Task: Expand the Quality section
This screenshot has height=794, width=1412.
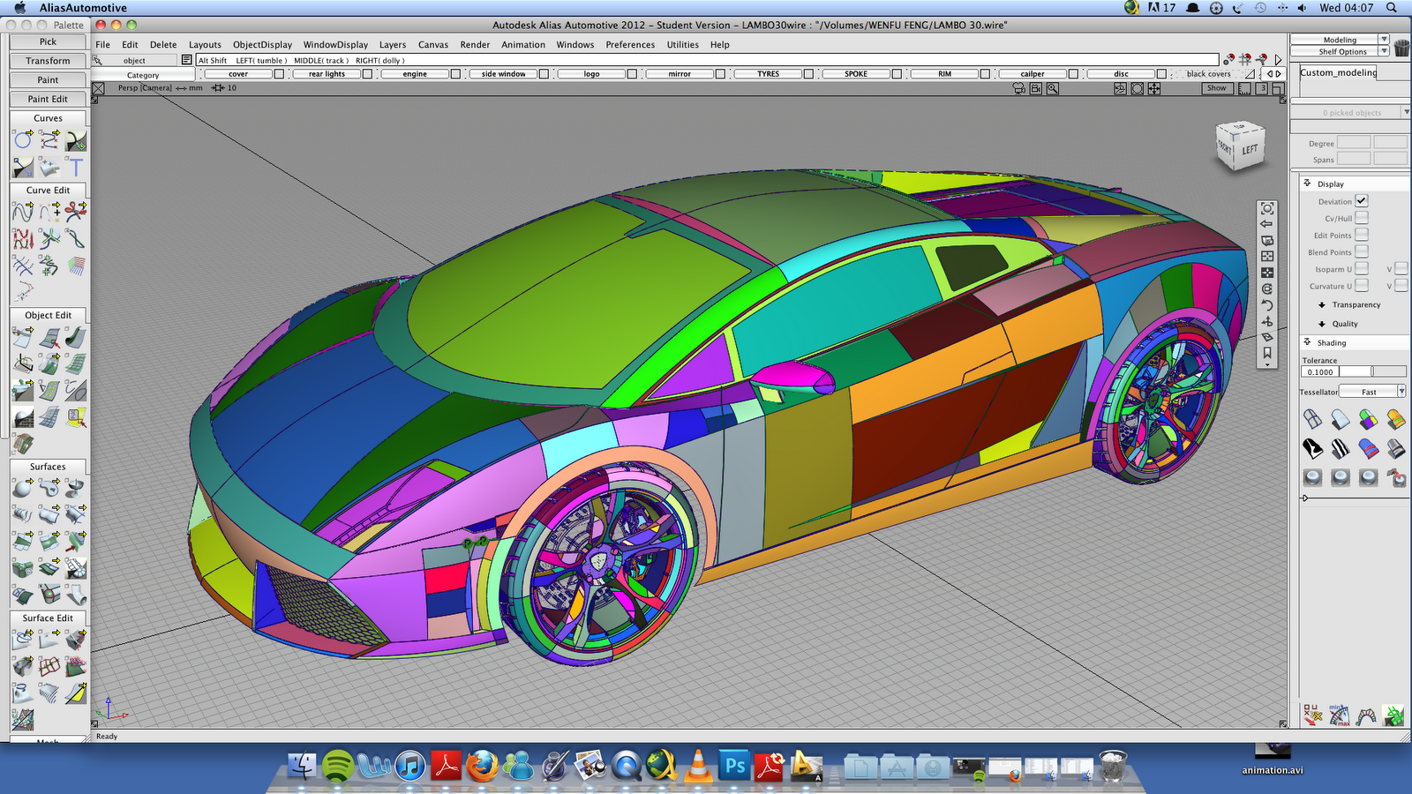Action: (1322, 325)
